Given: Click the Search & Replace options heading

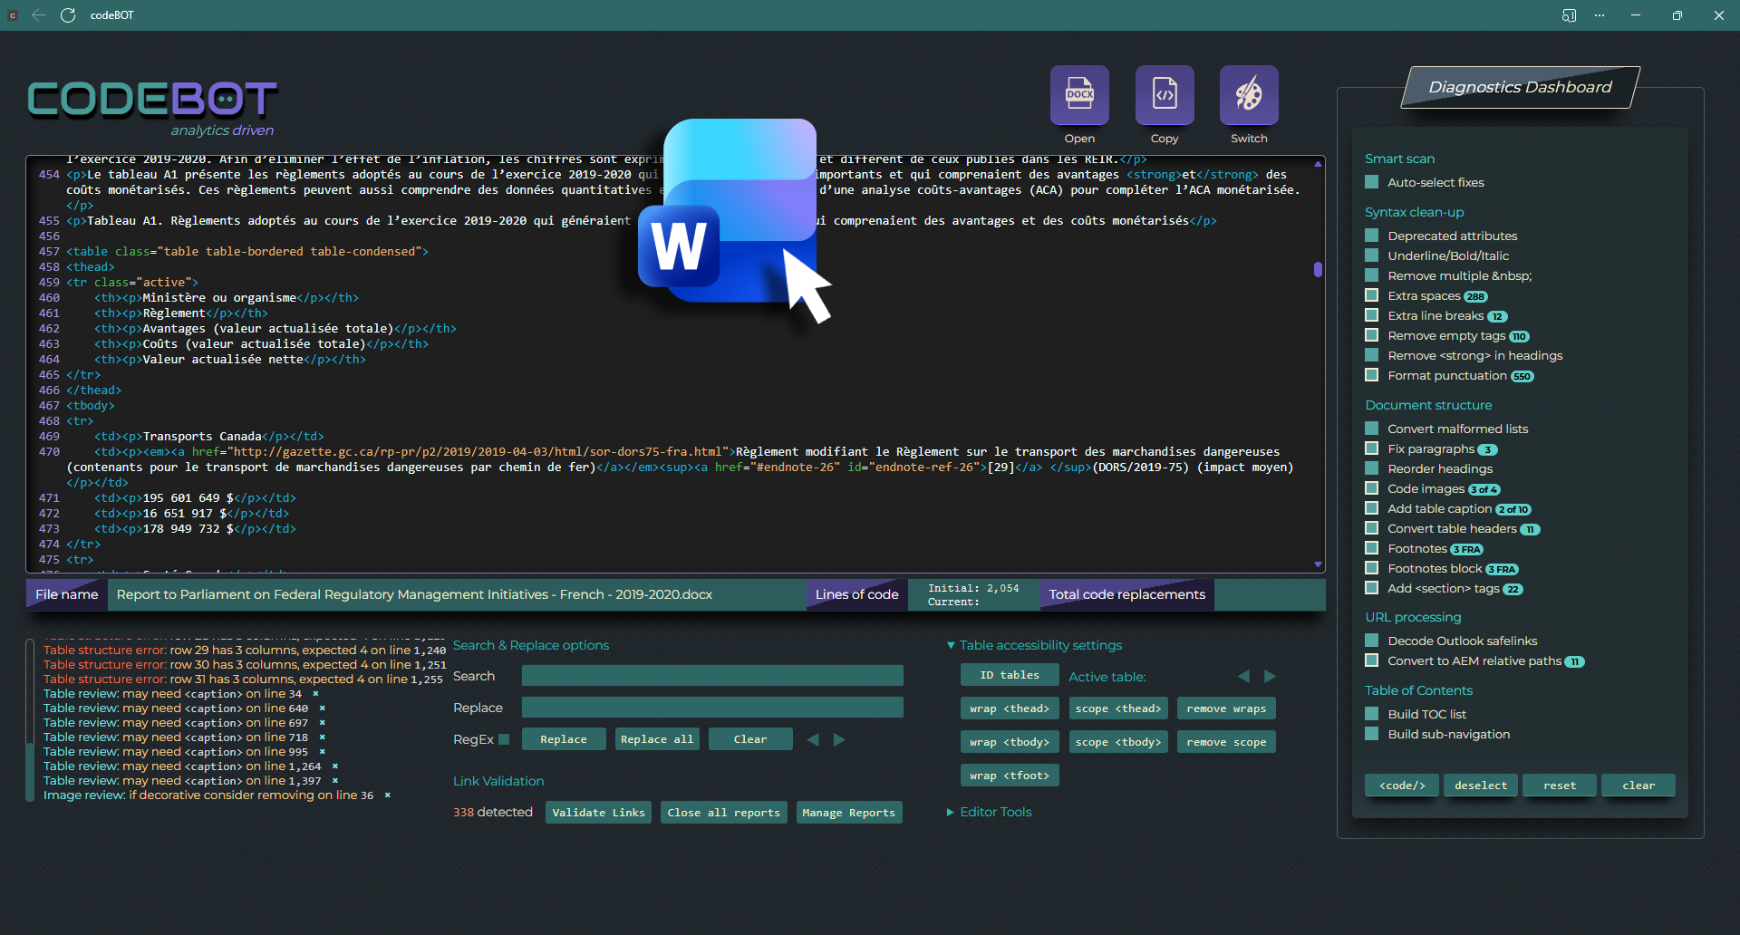Looking at the screenshot, I should [x=530, y=645].
